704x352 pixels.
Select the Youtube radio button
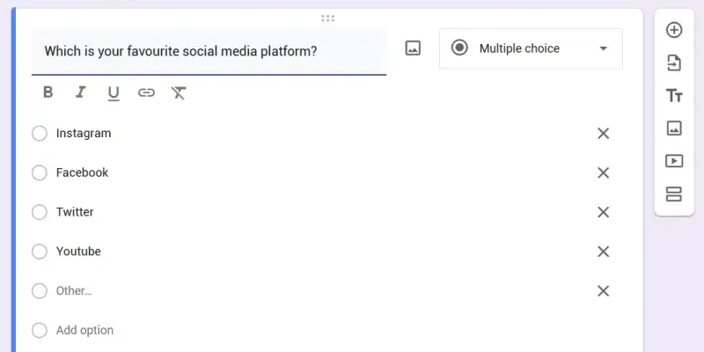(x=40, y=252)
